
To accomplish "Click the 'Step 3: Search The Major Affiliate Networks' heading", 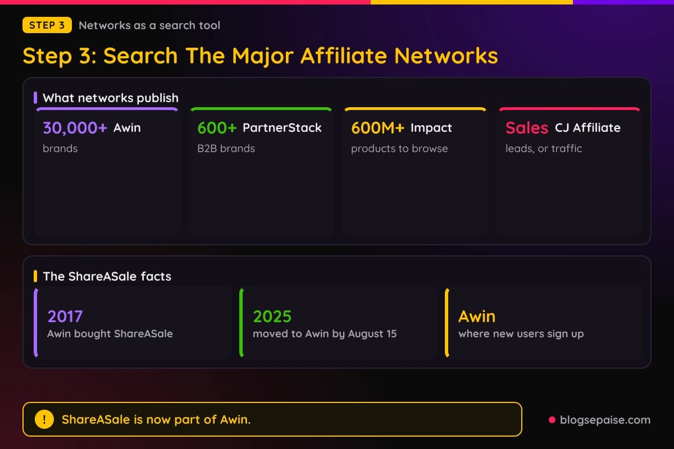I will point(260,56).
